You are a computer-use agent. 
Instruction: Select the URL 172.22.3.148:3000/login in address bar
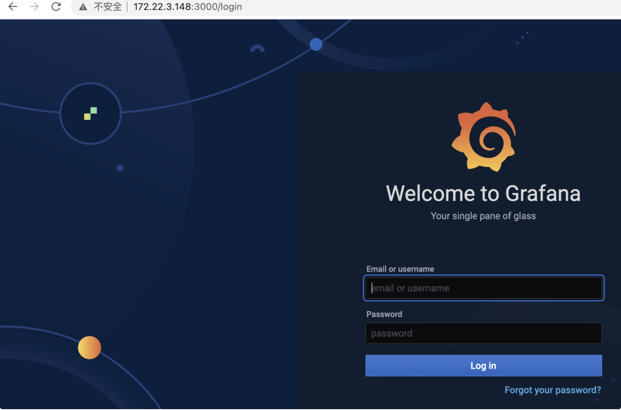coord(188,7)
